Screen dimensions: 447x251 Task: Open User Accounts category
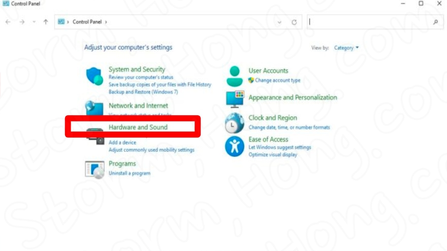click(x=268, y=71)
